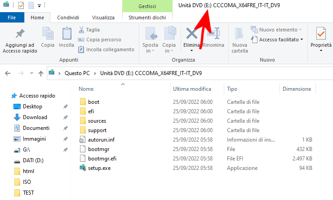Click the Applicazione type cell

[x=242, y=168]
